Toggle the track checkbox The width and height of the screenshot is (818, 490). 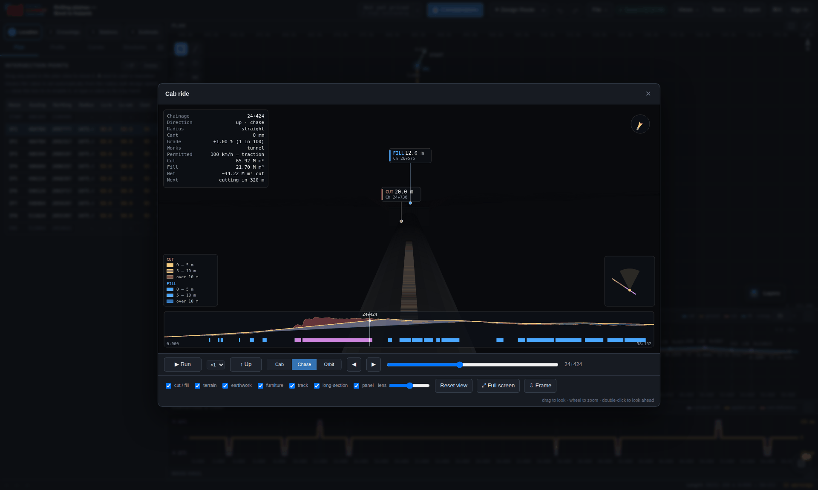point(292,386)
